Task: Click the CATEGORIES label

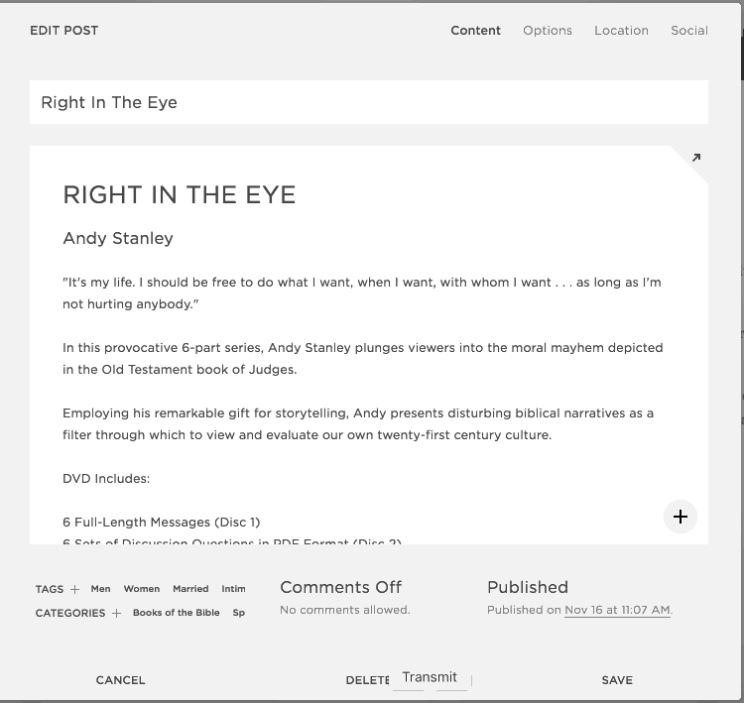Action: pyautogui.click(x=70, y=613)
